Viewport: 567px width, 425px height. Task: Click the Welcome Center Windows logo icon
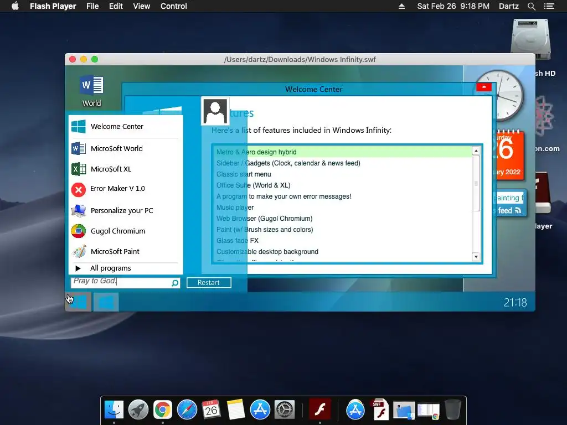(79, 127)
